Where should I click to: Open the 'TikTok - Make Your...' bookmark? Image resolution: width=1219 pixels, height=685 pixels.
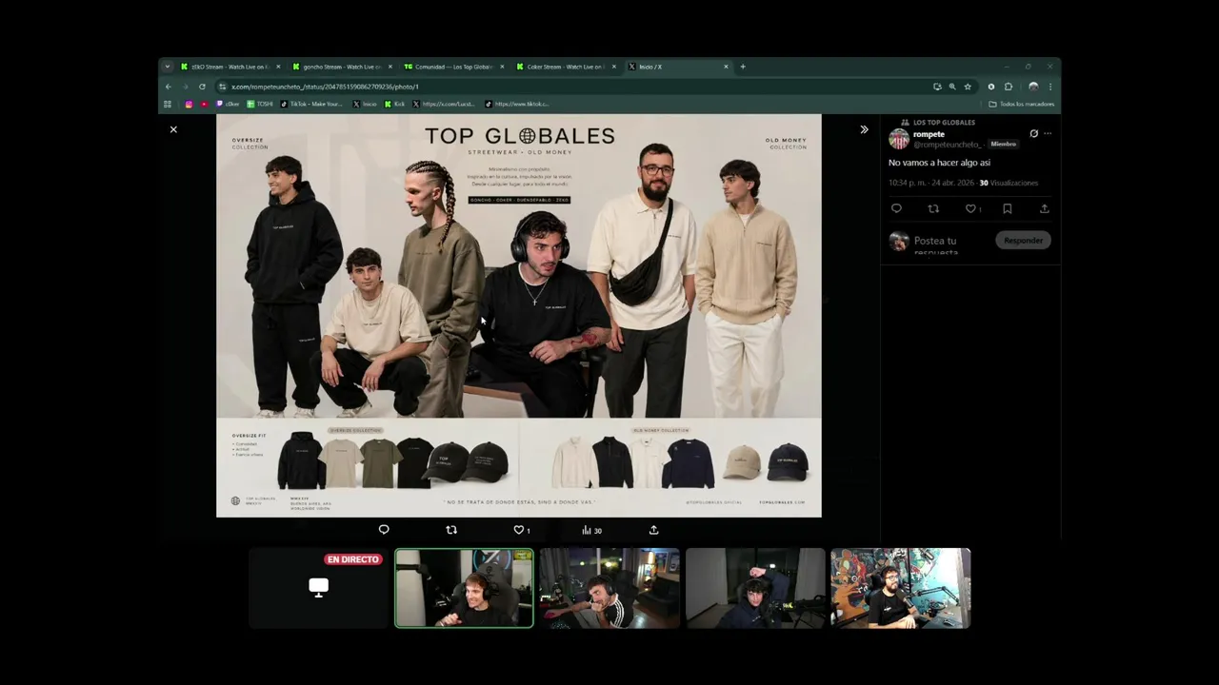click(311, 104)
